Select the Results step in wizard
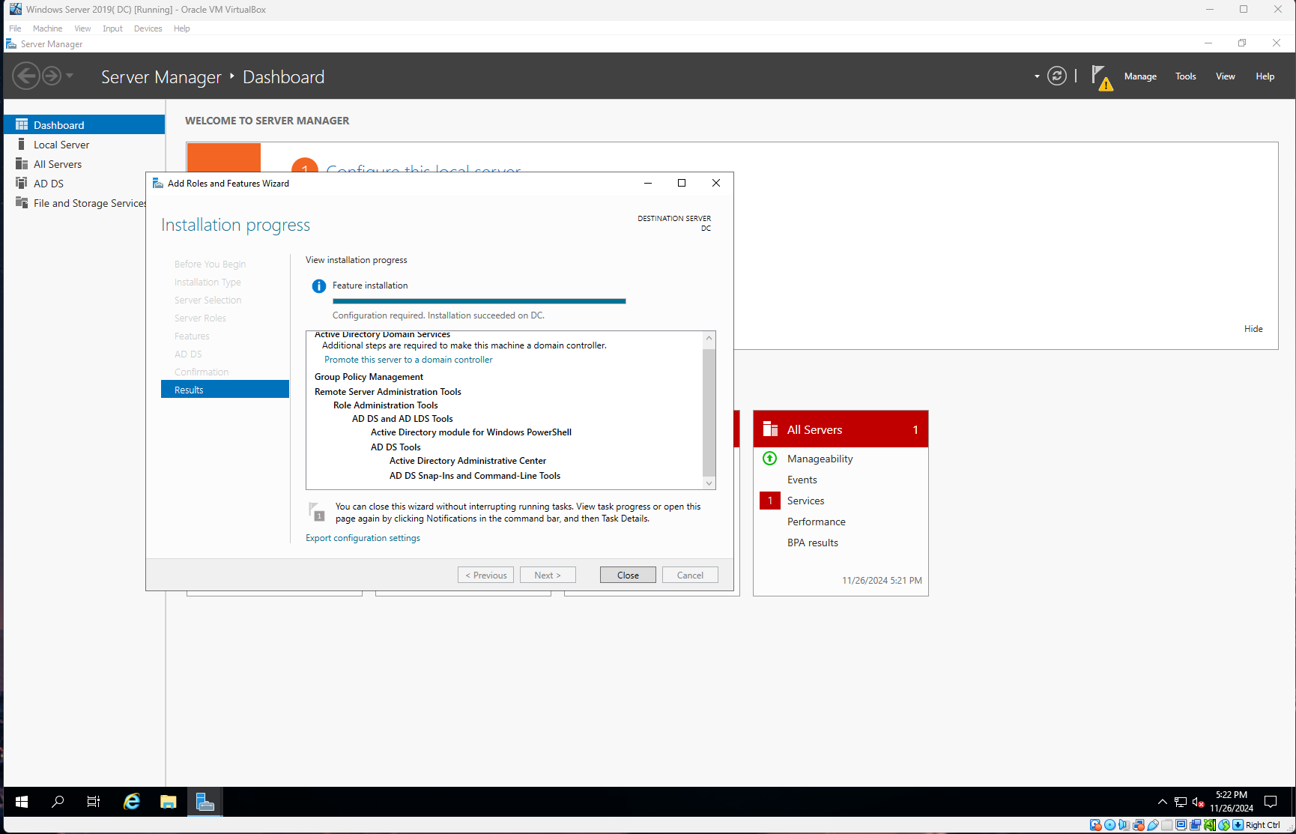Viewport: 1296px width, 834px height. coord(225,390)
